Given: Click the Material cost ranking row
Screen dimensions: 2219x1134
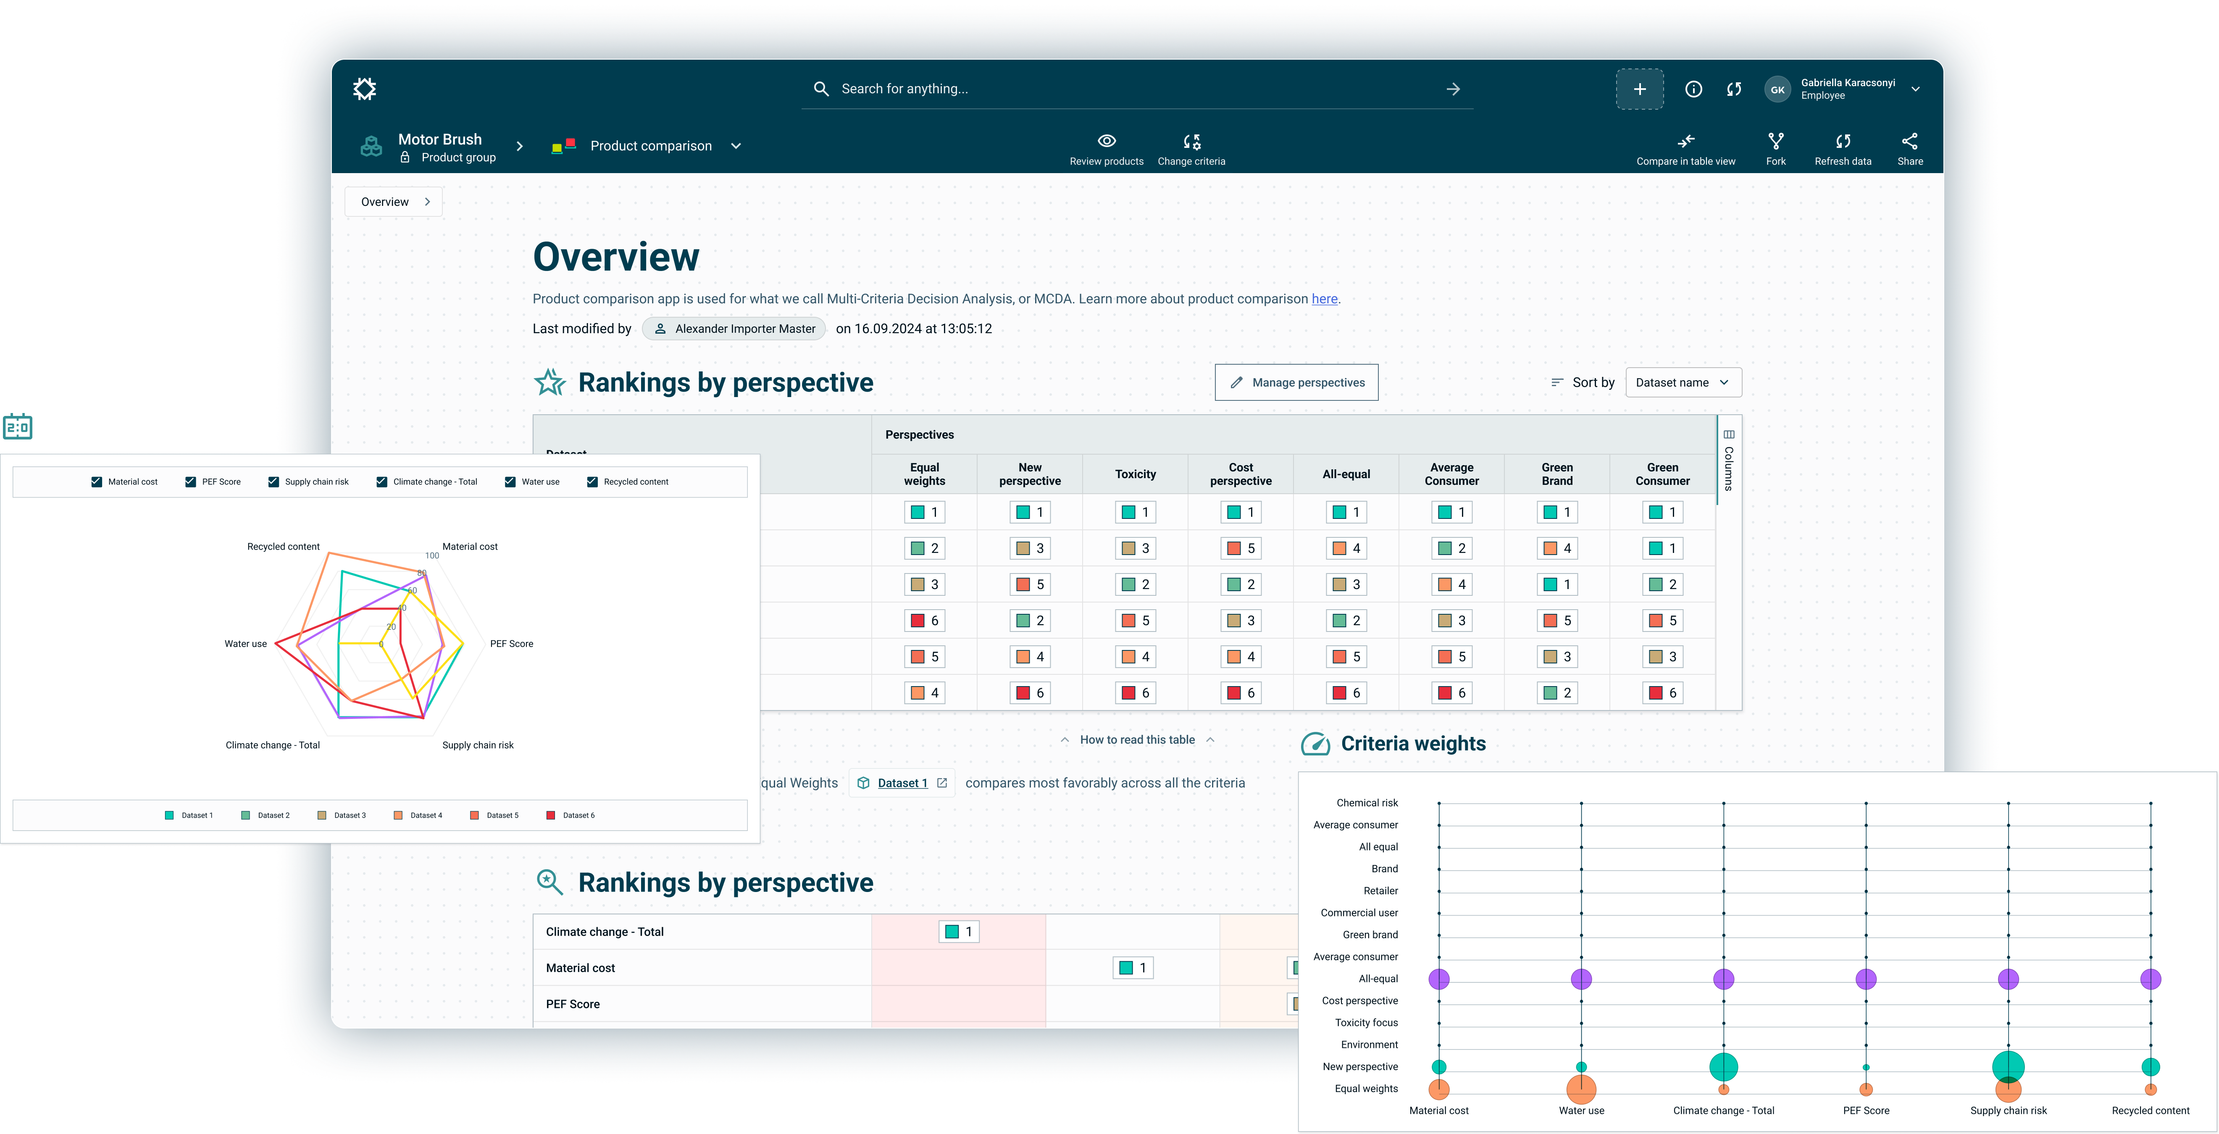Looking at the screenshot, I should [915, 968].
